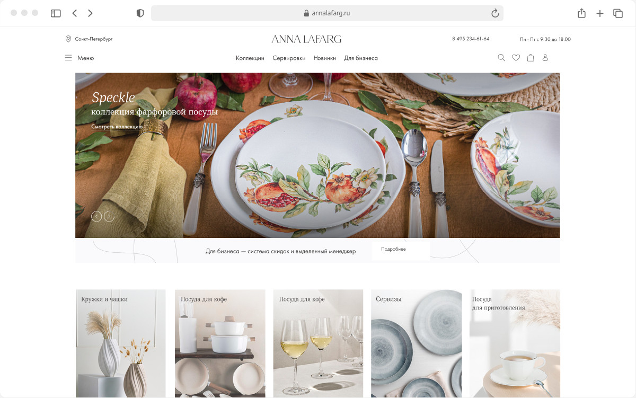Open the user account profile icon

pos(545,58)
